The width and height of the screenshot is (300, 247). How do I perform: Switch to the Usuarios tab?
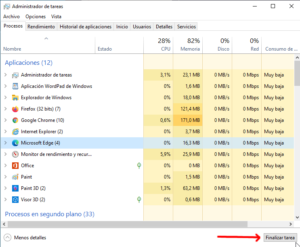(x=142, y=27)
